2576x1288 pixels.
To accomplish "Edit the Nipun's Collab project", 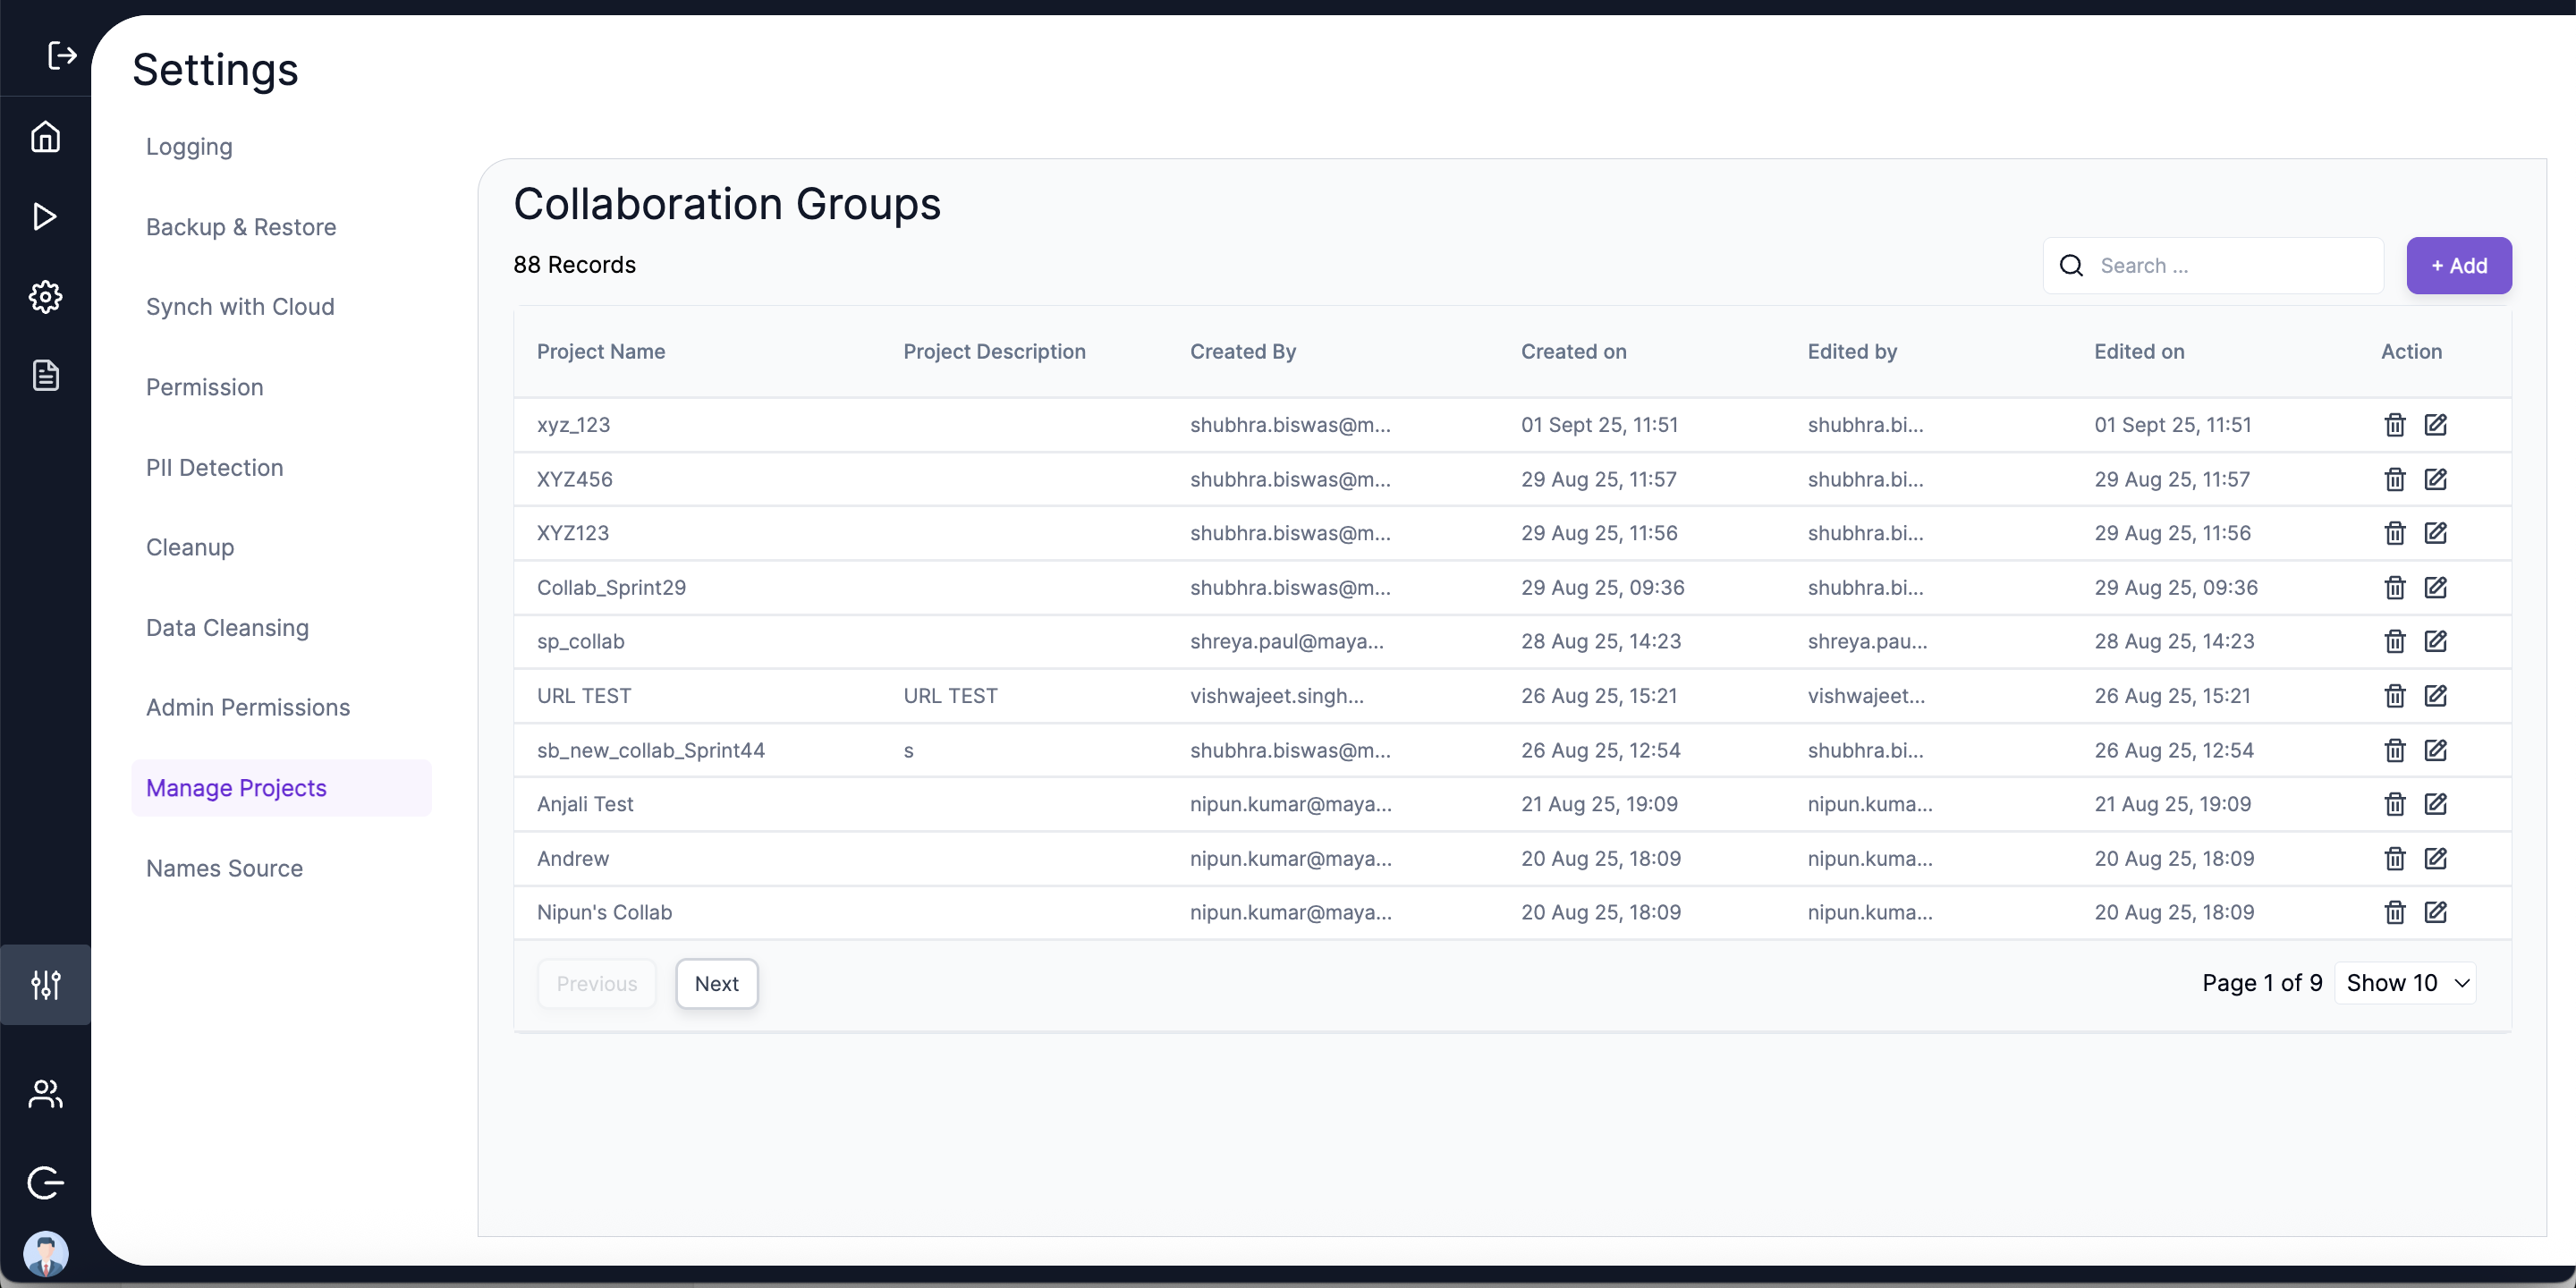I will point(2436,912).
